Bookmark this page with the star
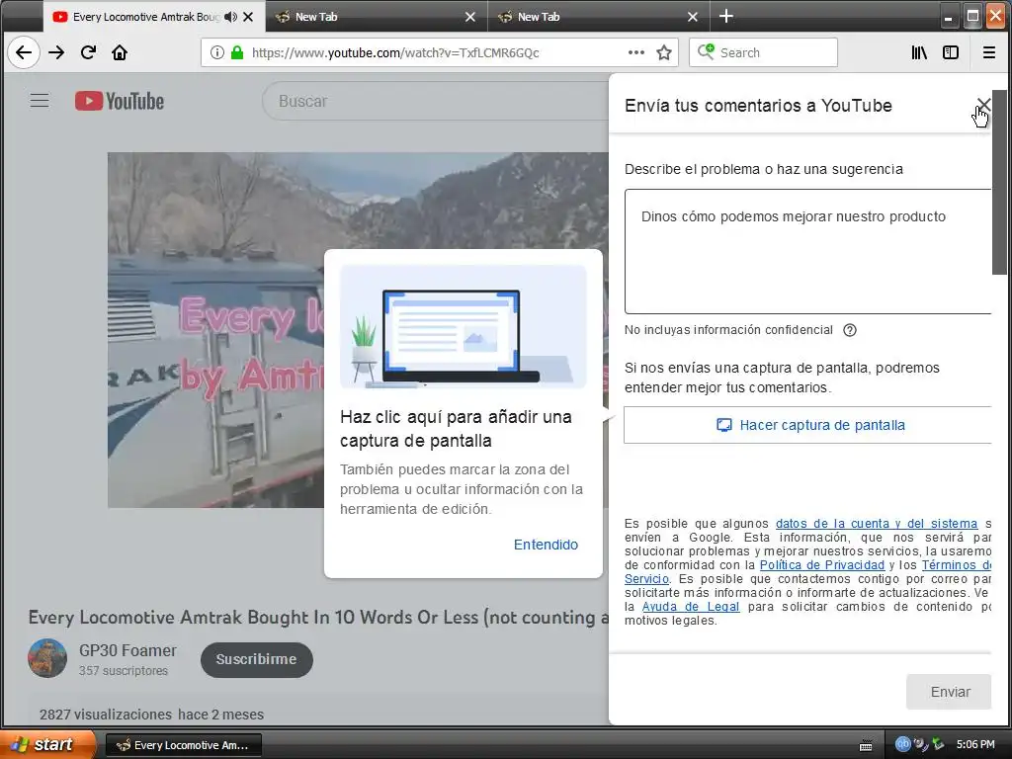1012x759 pixels. click(x=664, y=52)
